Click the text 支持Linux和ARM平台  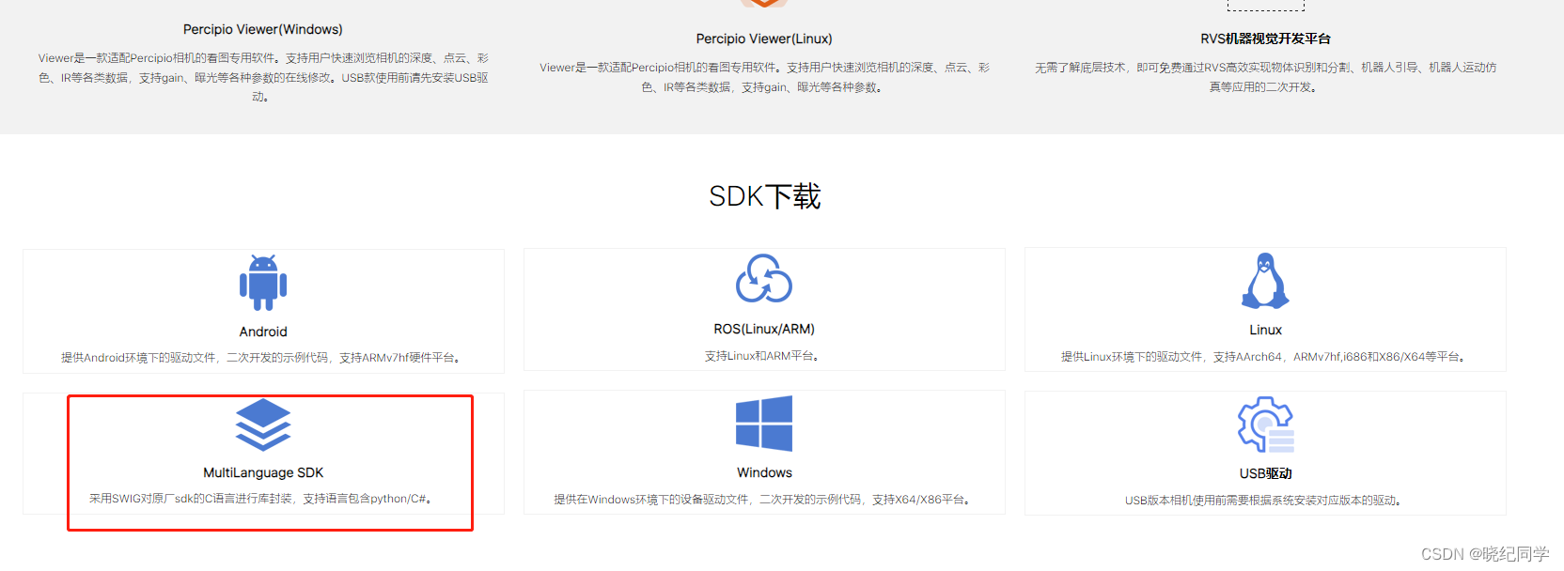762,356
